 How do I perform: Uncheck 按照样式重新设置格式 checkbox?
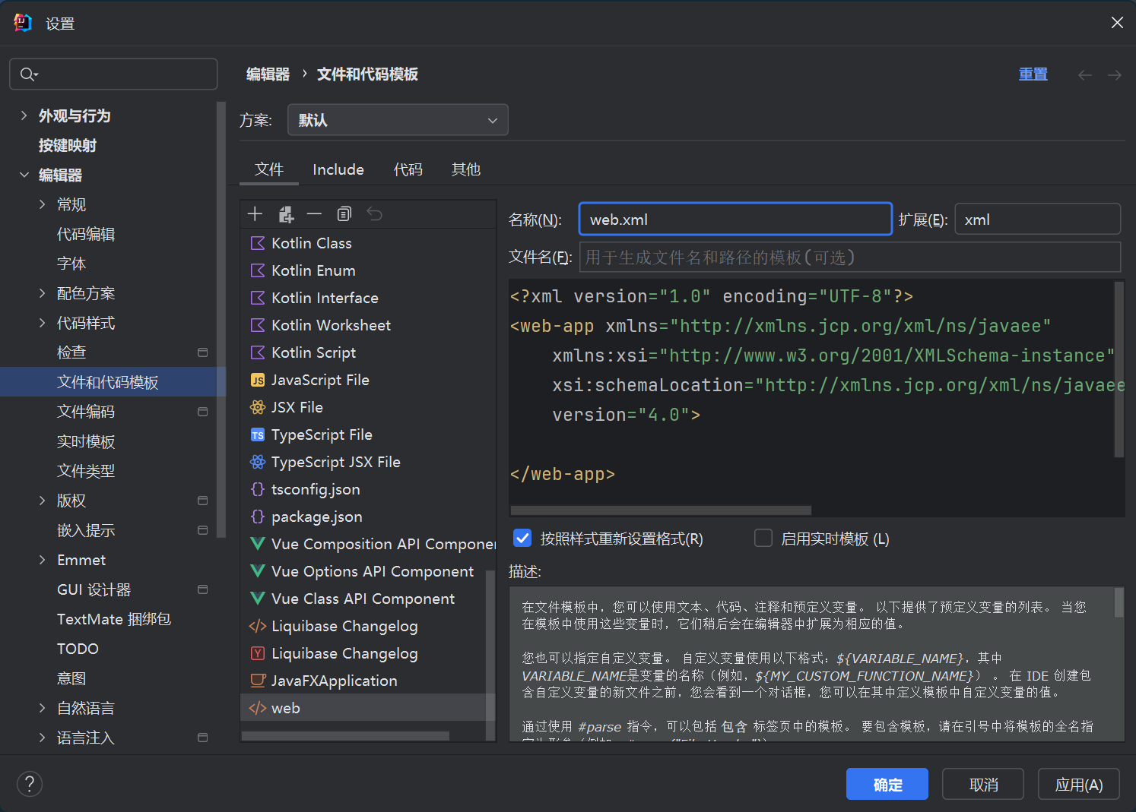click(x=522, y=538)
